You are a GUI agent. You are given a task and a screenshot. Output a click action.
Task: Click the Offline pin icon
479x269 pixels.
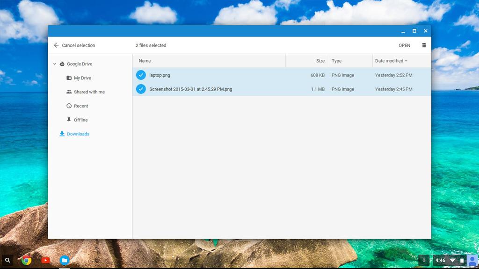69,120
